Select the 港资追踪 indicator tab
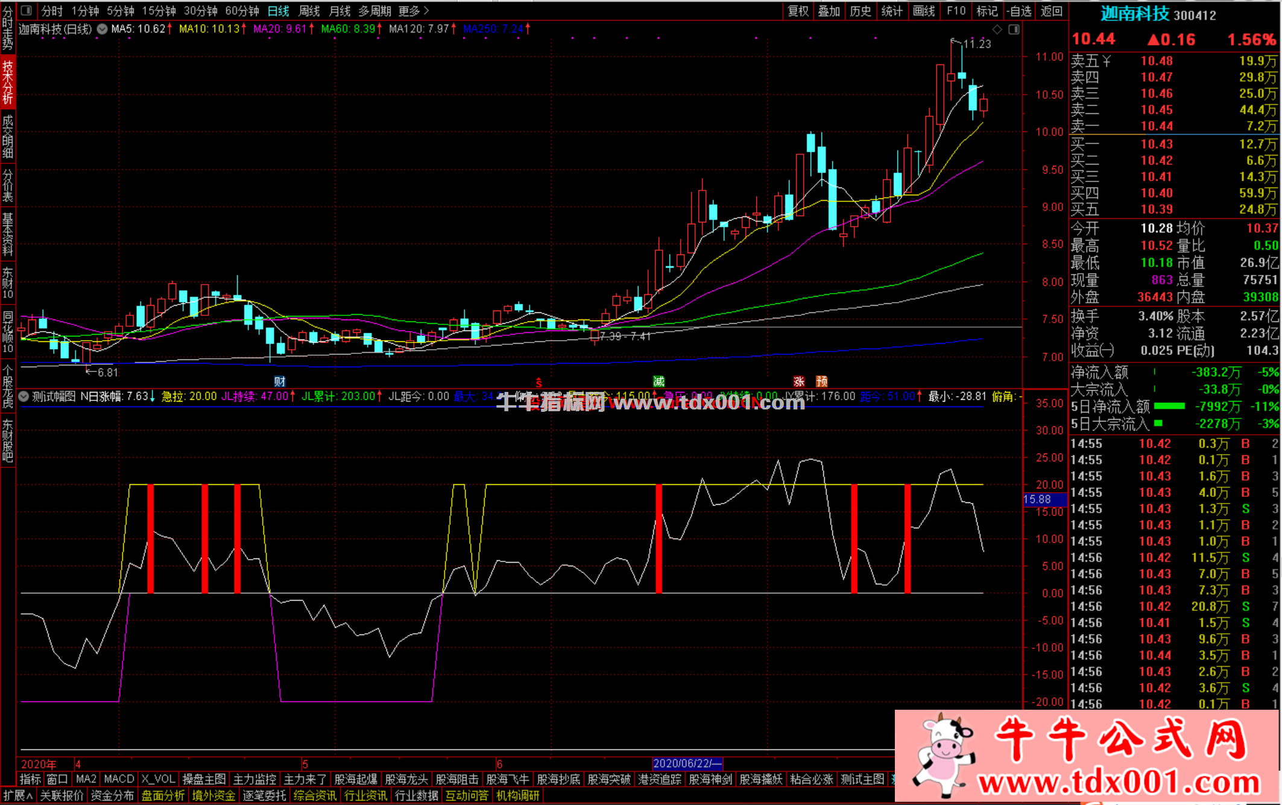Image resolution: width=1282 pixels, height=805 pixels. pyautogui.click(x=660, y=779)
